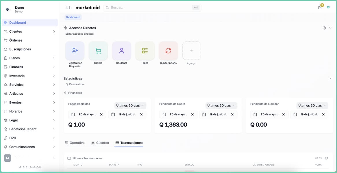Clear start date in Pagos Recibidos
Viewport: 337px width, 173px height.
[x=101, y=114]
